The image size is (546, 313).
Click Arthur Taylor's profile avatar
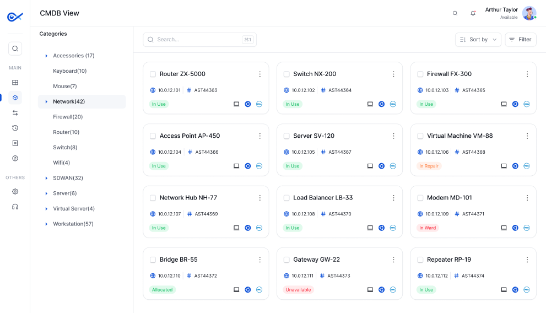pyautogui.click(x=529, y=13)
